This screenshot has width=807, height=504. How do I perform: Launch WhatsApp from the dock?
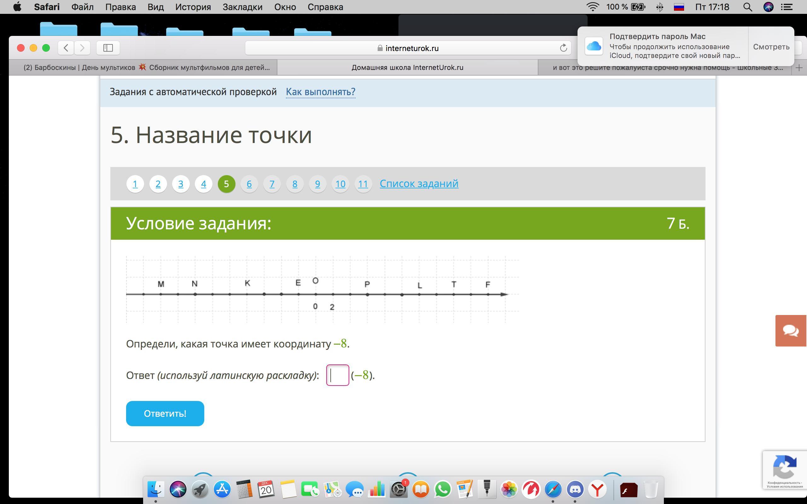[x=443, y=489]
